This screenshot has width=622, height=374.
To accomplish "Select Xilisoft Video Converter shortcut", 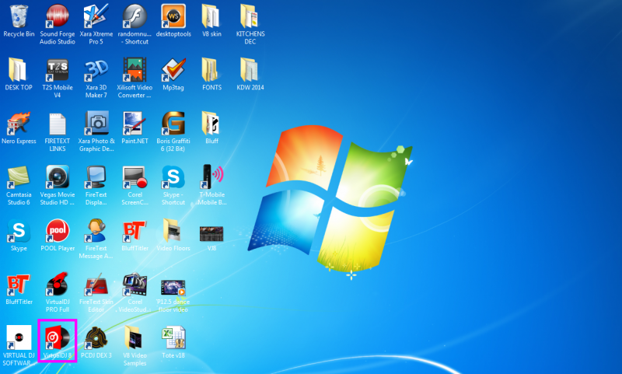I will click(135, 70).
